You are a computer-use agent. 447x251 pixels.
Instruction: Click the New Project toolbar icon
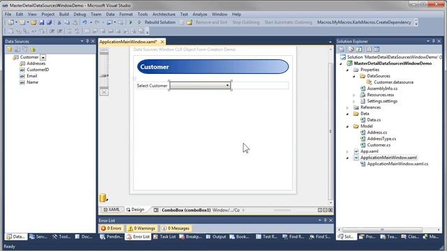(x=11, y=22)
